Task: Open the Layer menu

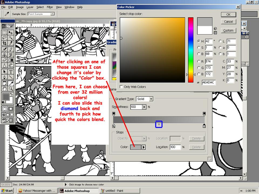Action: [x=30, y=7]
